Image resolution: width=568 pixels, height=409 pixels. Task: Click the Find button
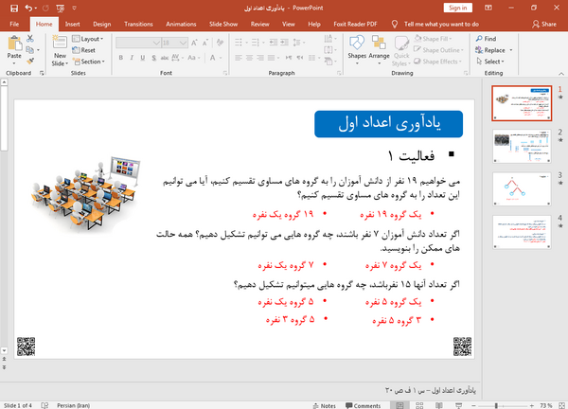click(486, 39)
